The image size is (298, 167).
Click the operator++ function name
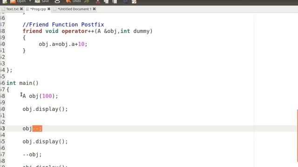78,31
